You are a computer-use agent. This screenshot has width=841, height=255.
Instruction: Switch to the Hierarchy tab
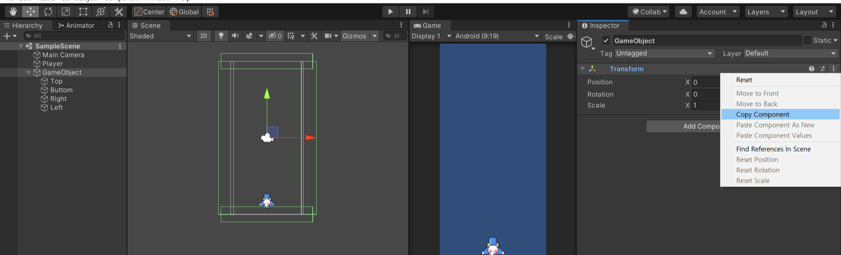24,25
